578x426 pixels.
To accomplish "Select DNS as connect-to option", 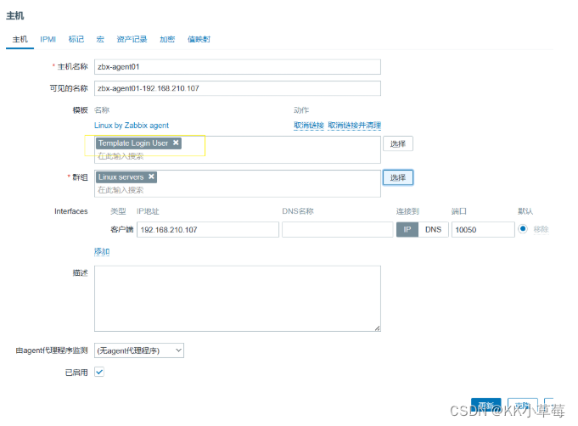I will [x=433, y=230].
